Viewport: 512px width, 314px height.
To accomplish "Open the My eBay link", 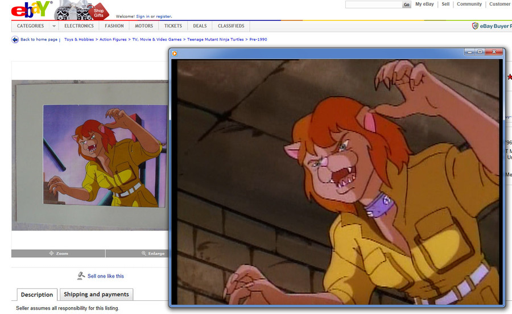I will (424, 4).
